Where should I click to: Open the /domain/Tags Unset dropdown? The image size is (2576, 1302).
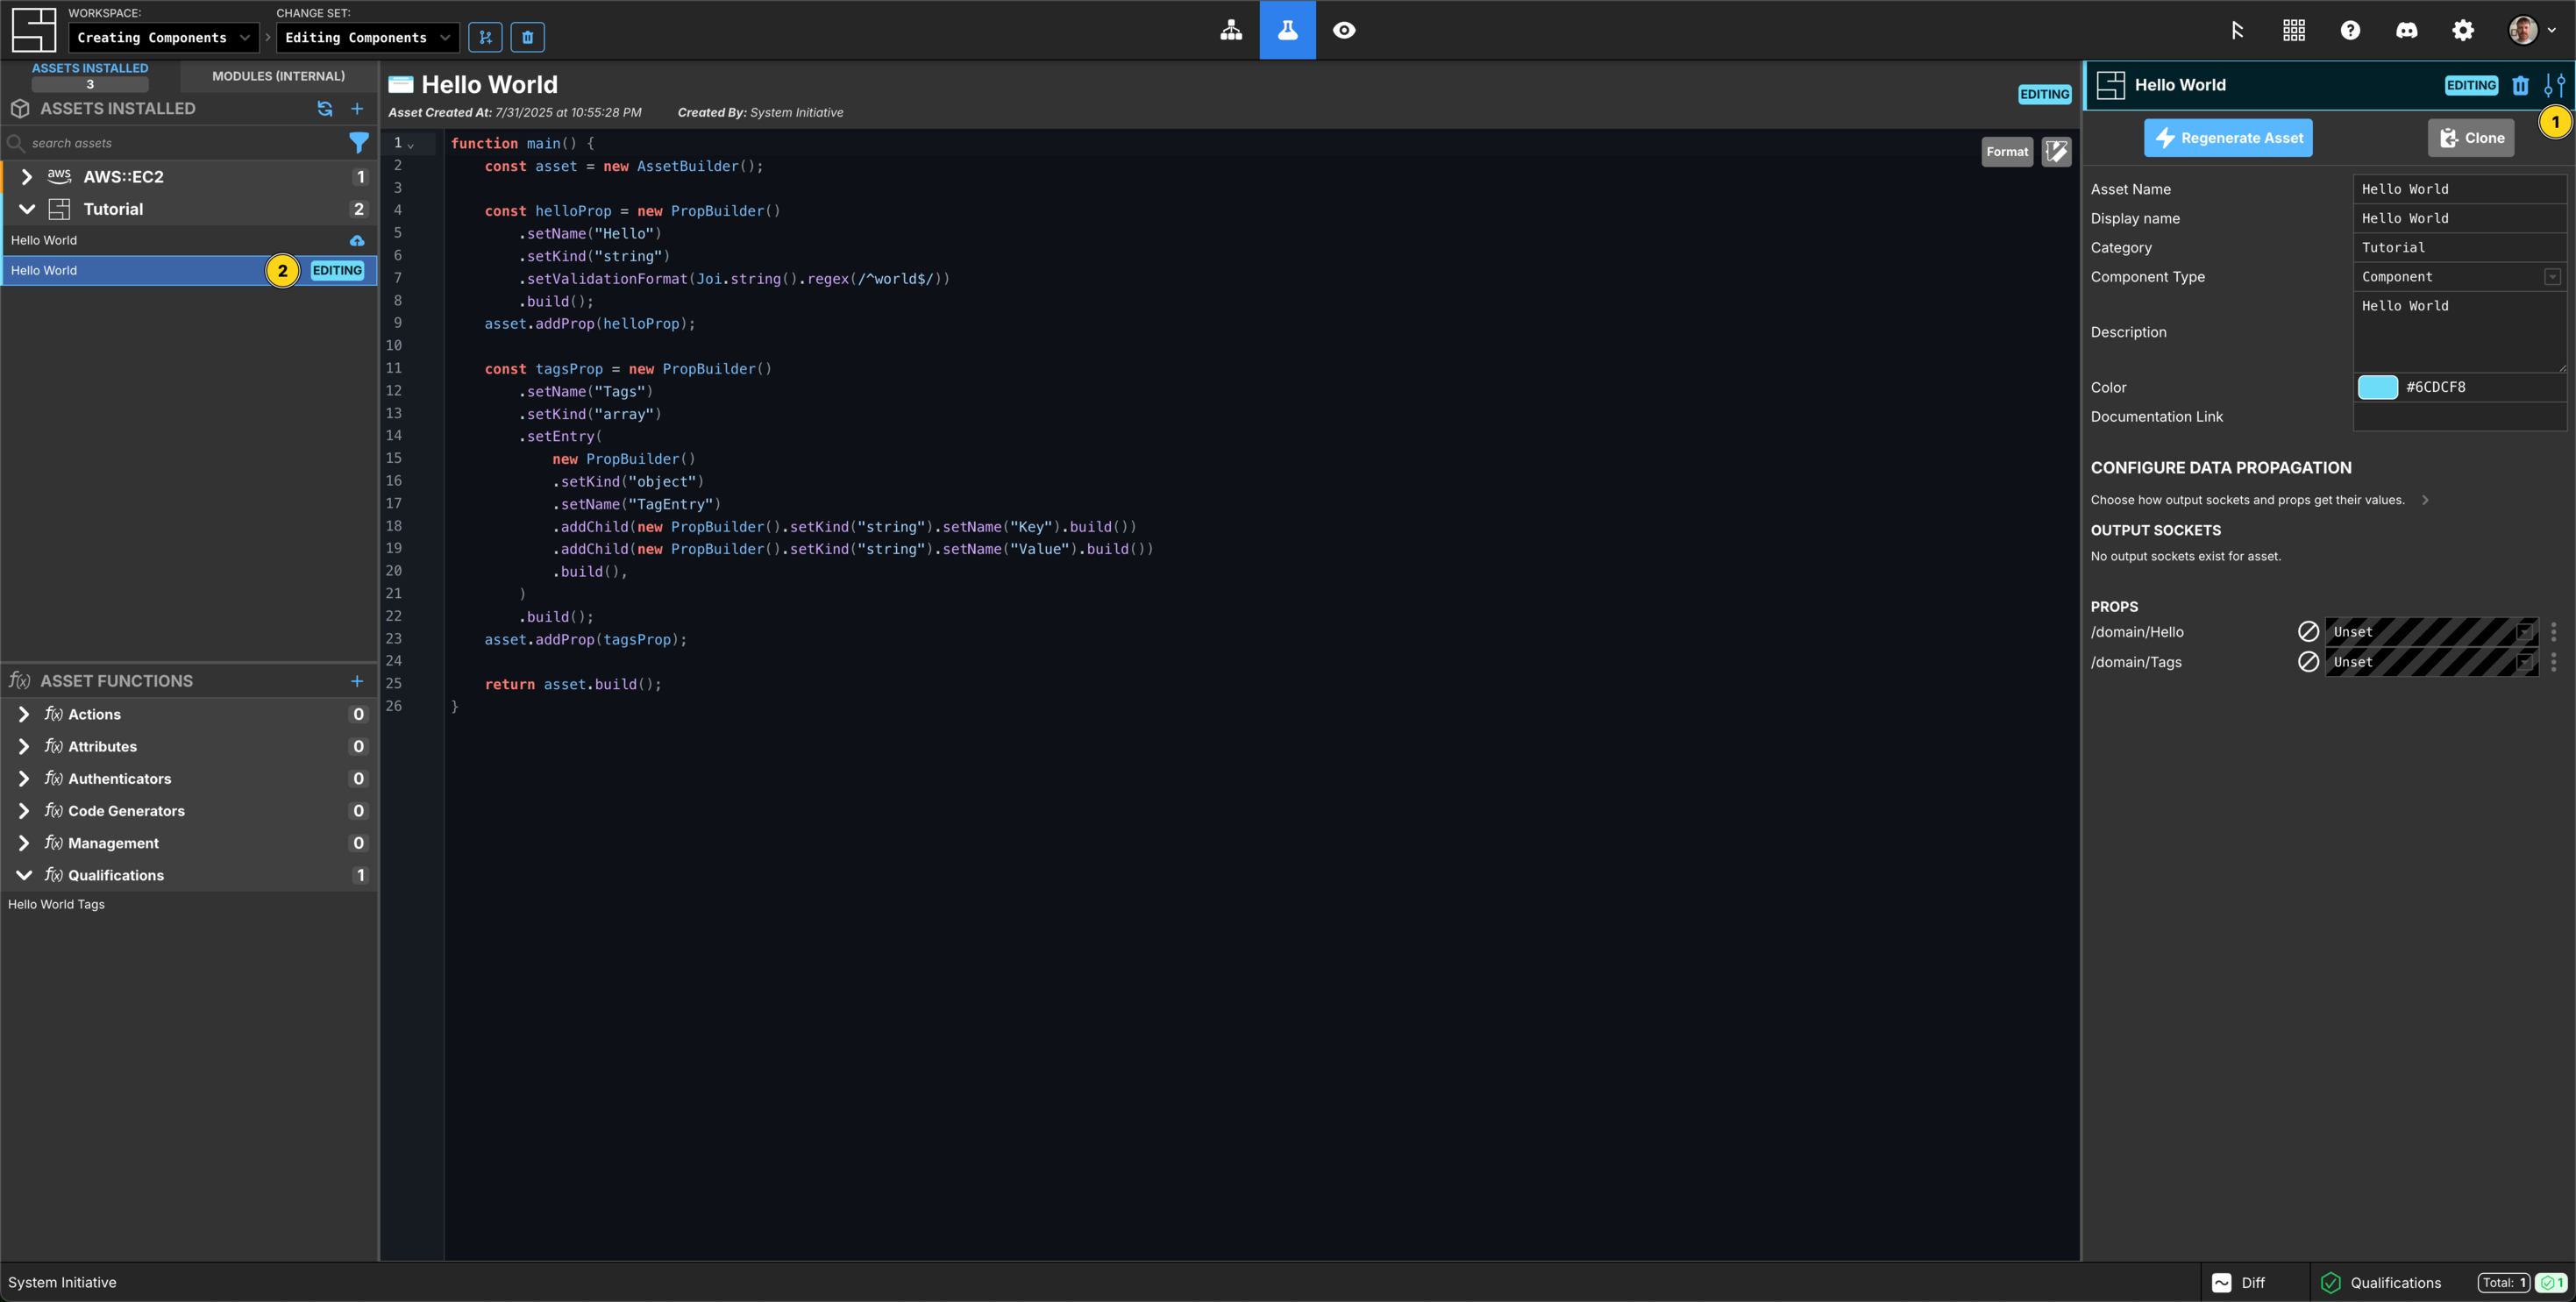(x=2431, y=662)
